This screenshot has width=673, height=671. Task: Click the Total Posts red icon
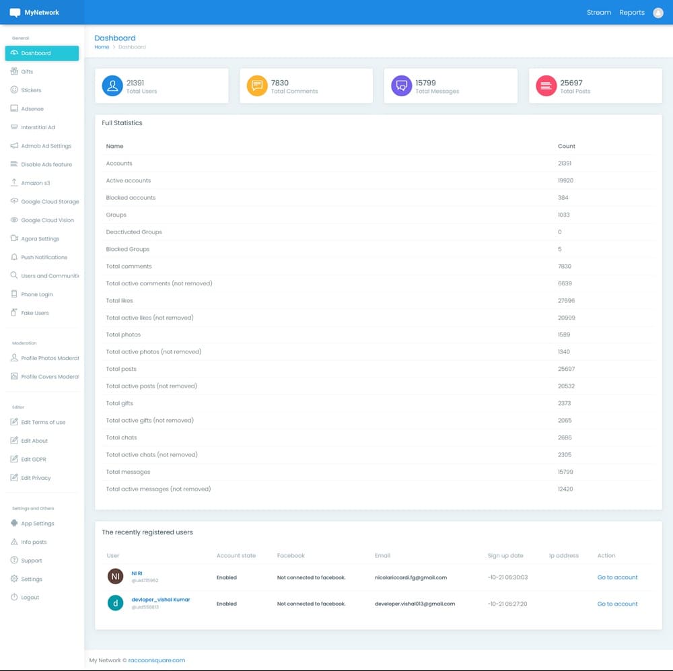546,86
